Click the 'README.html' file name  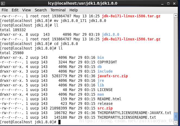[x=109, y=99]
